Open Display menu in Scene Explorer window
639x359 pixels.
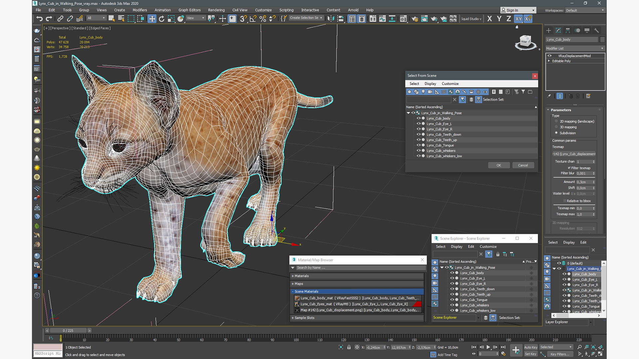pyautogui.click(x=457, y=247)
